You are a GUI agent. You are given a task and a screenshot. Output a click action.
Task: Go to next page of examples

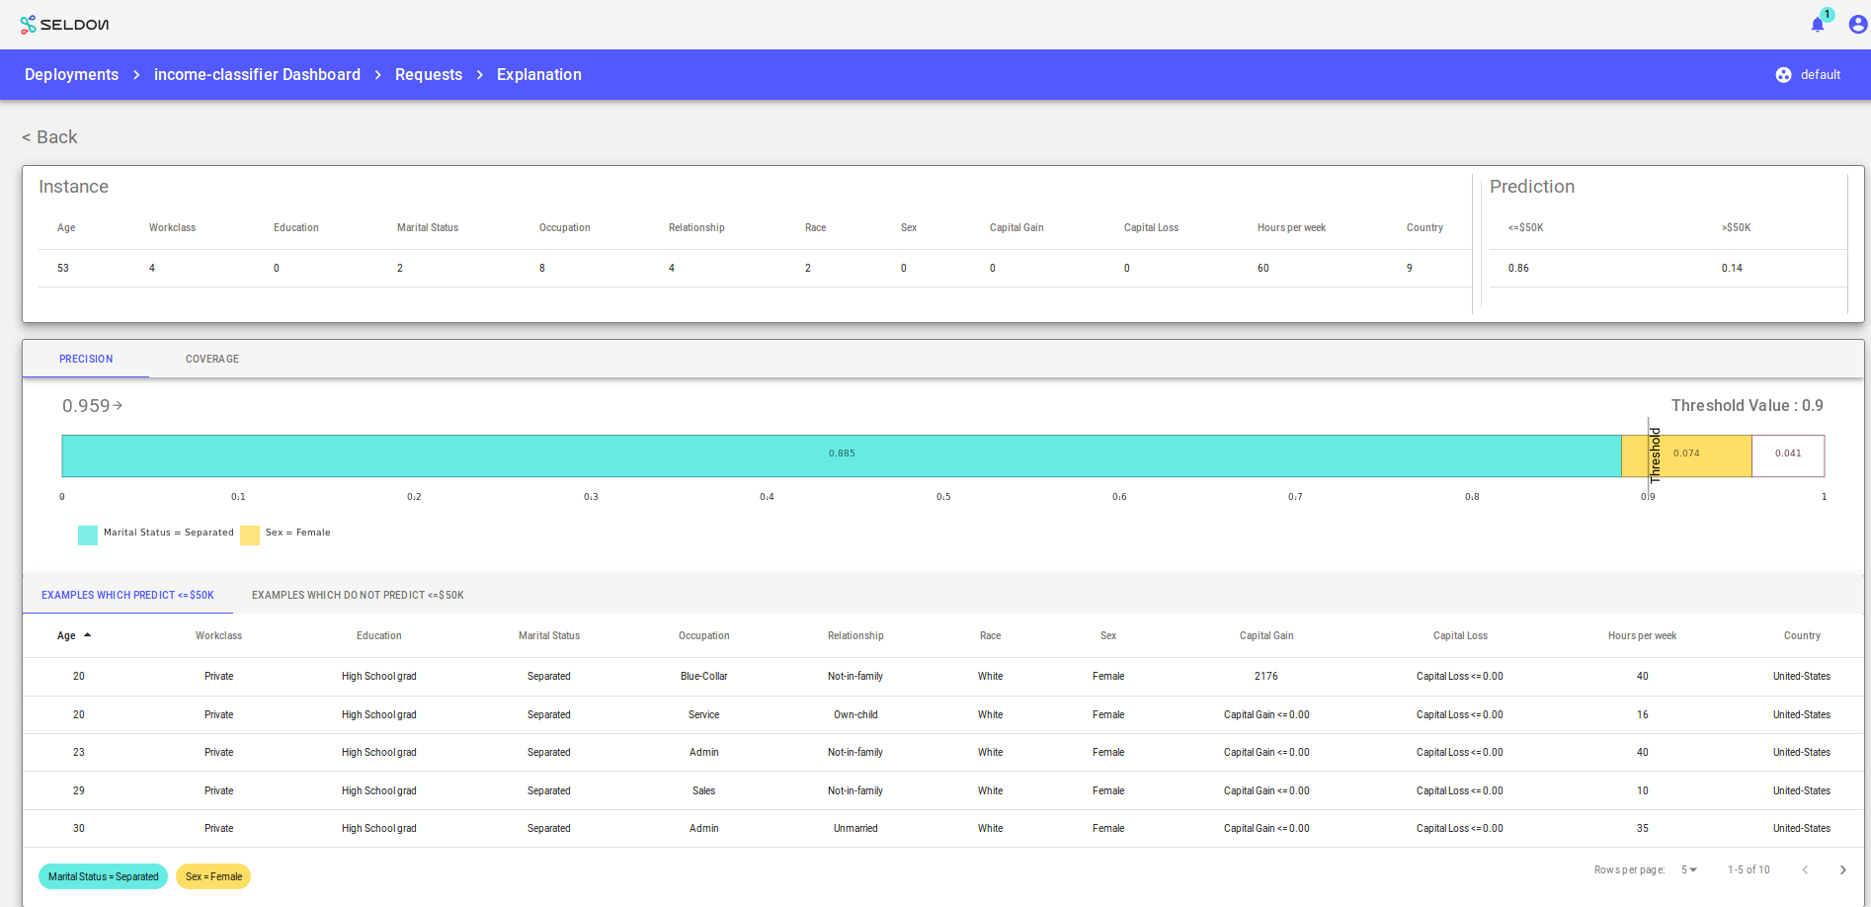pos(1842,870)
